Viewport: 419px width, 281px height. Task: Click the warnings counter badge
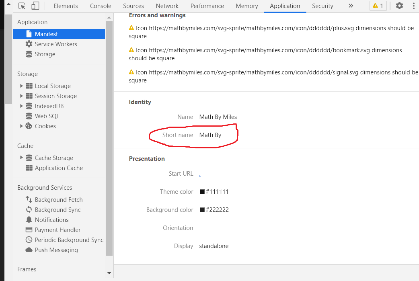(x=378, y=6)
